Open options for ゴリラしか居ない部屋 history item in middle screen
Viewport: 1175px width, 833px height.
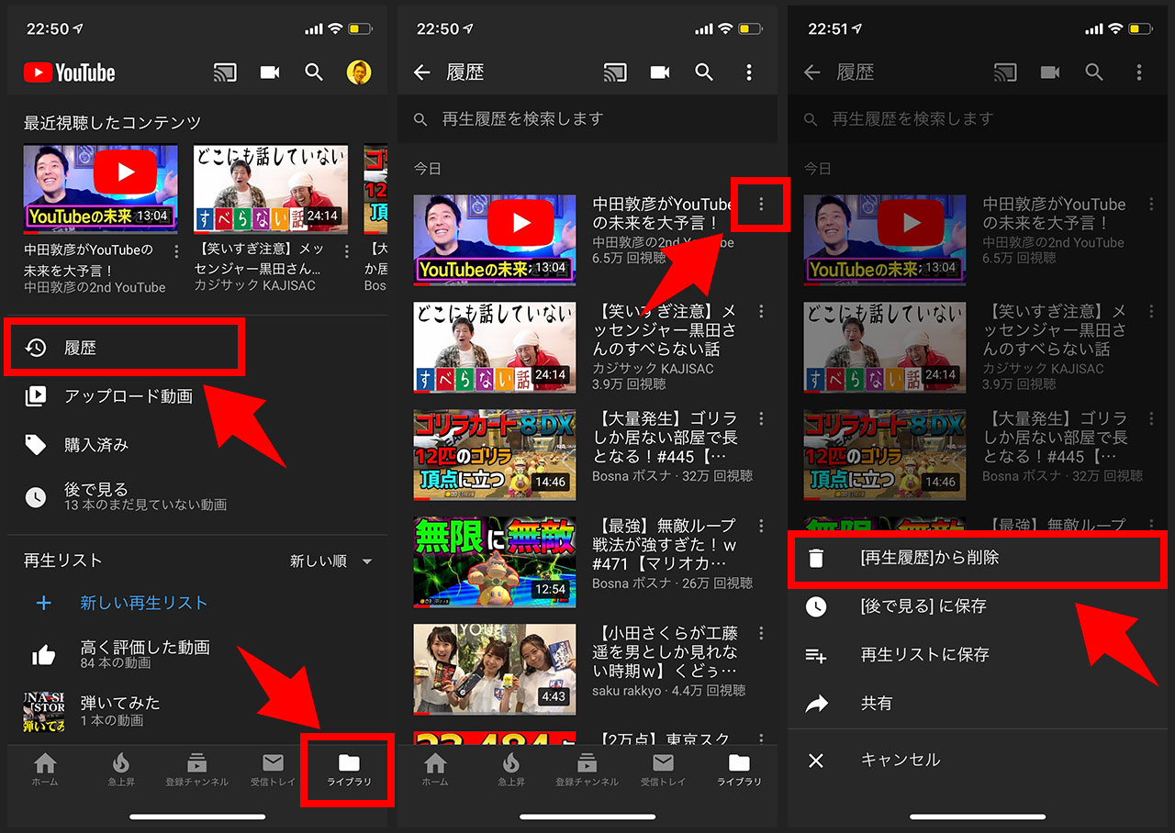coord(761,418)
